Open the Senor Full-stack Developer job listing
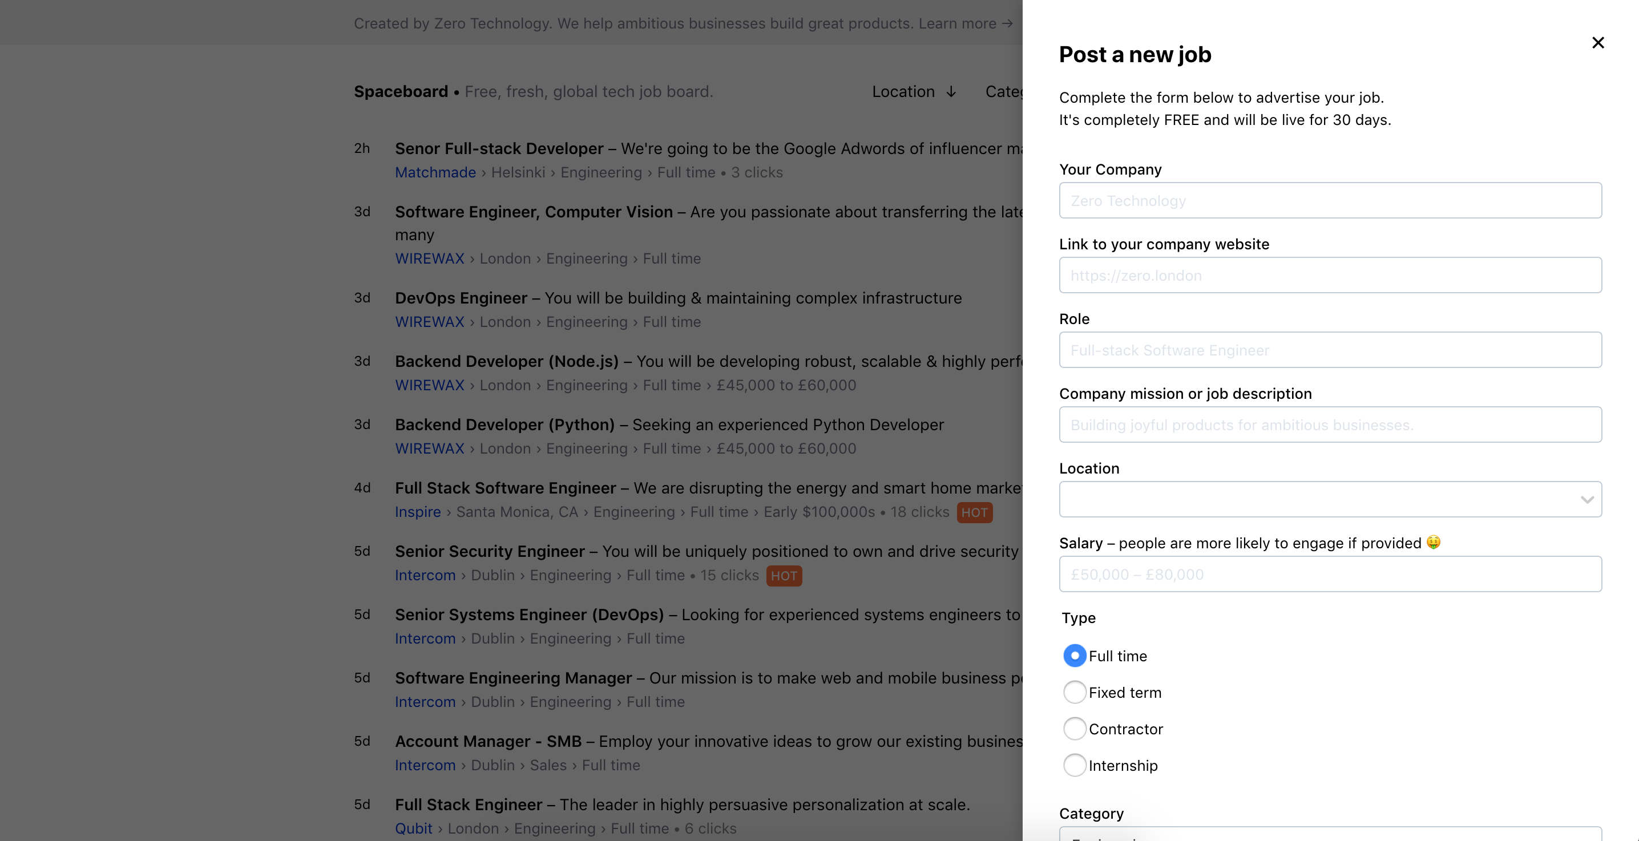This screenshot has height=841, width=1639. point(499,149)
